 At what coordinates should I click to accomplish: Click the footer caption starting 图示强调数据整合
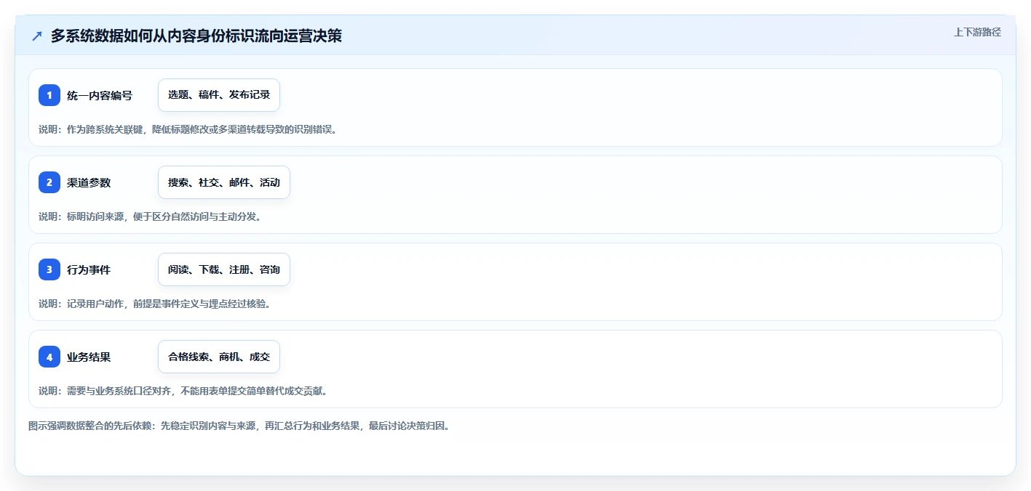239,426
